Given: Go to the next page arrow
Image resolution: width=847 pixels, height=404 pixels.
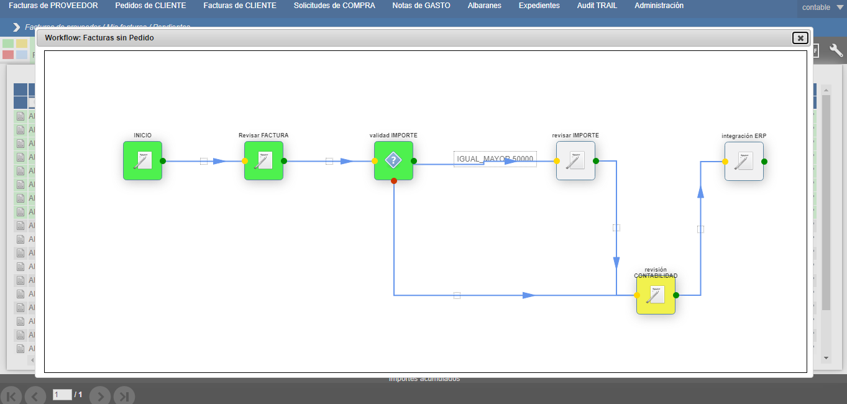Looking at the screenshot, I should pyautogui.click(x=99, y=396).
